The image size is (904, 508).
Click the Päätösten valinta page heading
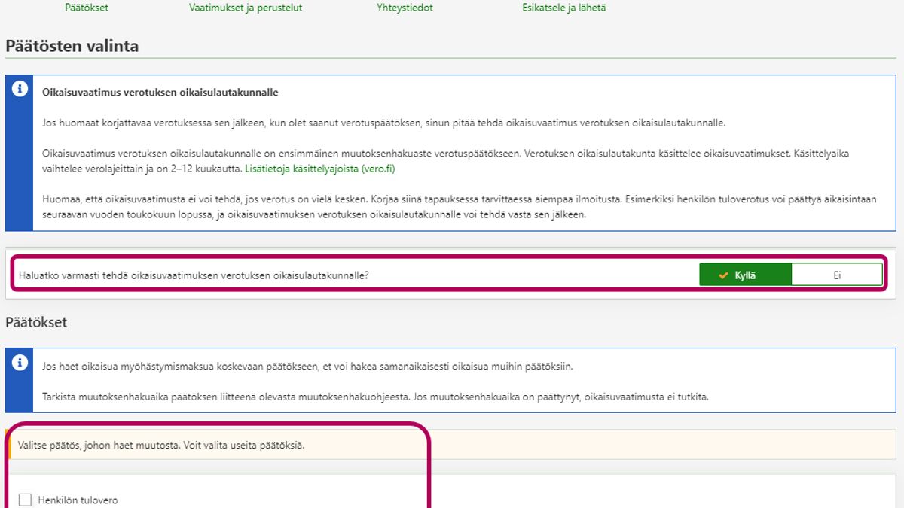tap(72, 46)
